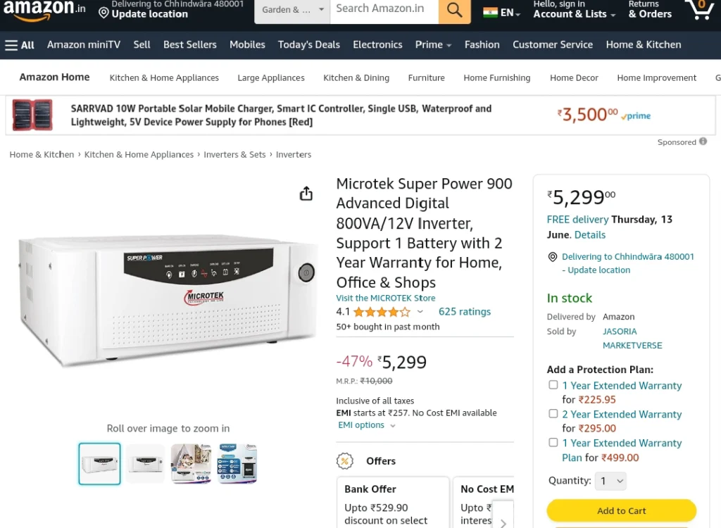The image size is (721, 528).
Task: Visit the MICROTEK Store link
Action: click(385, 298)
